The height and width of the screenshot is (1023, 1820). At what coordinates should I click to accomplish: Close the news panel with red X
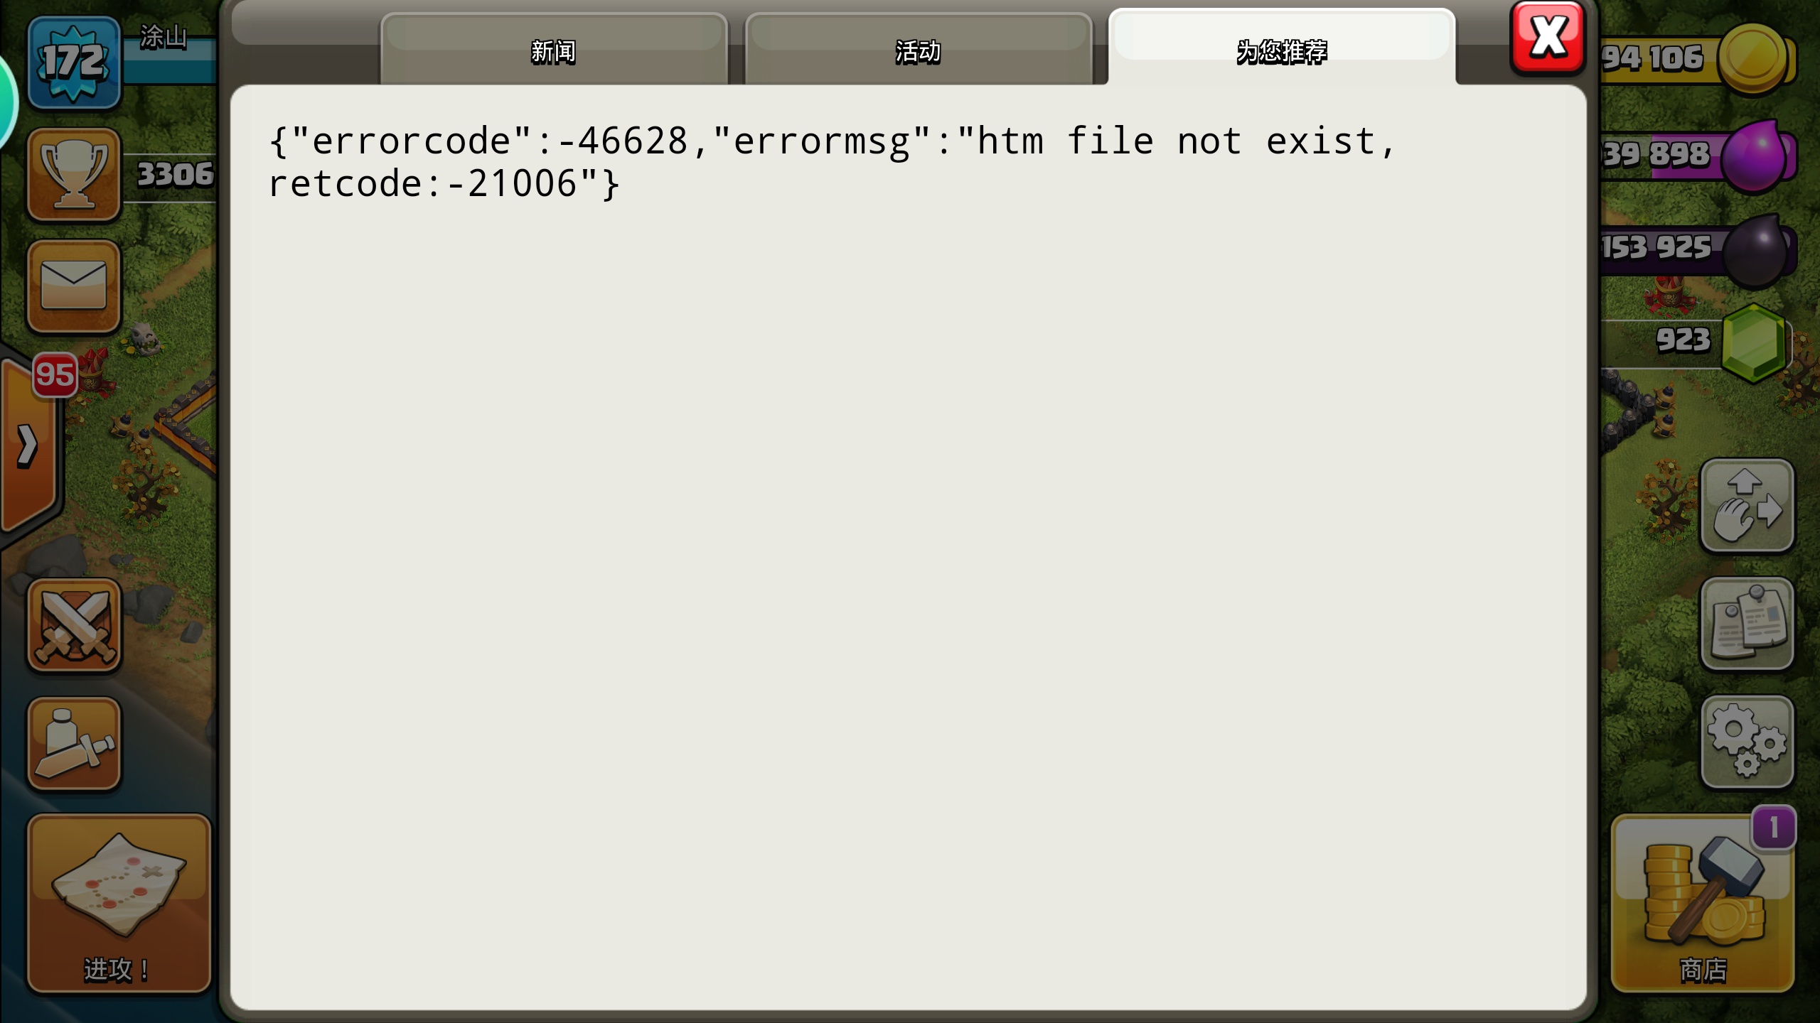(1548, 38)
